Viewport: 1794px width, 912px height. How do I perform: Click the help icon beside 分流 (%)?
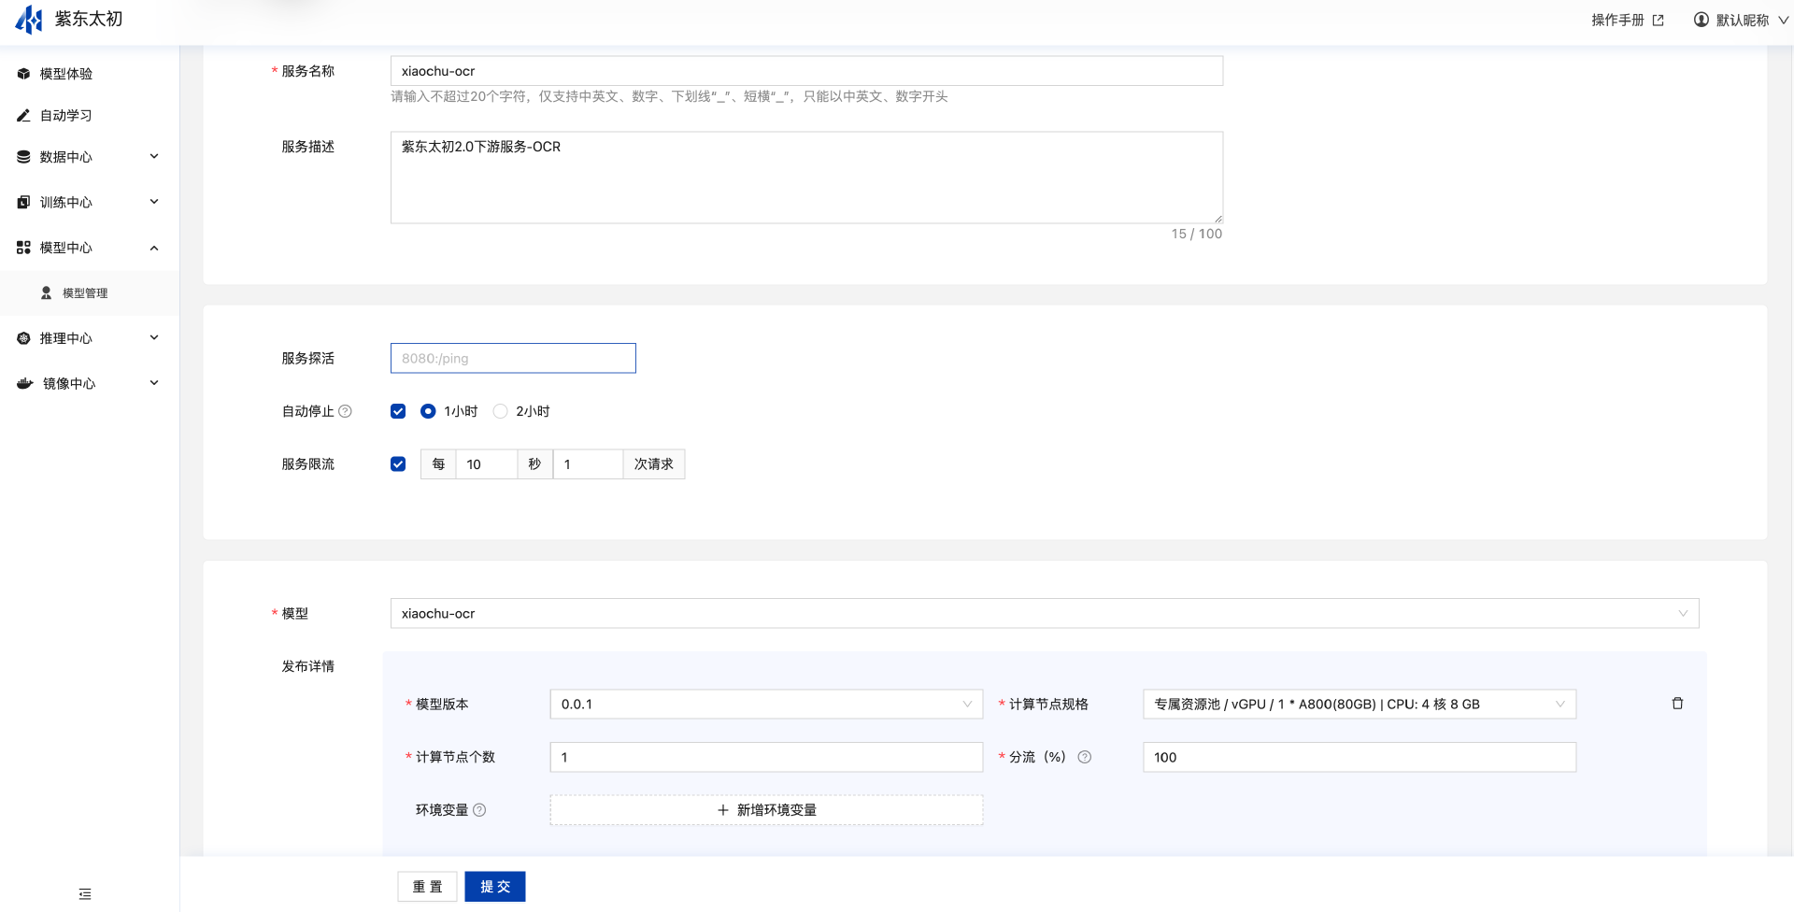[1084, 757]
